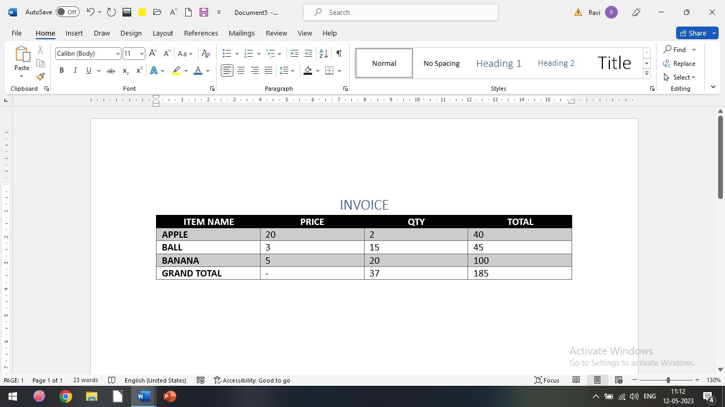Click the Show/Hide paragraph marks icon
Viewport: 725px width, 407px height.
(x=339, y=54)
